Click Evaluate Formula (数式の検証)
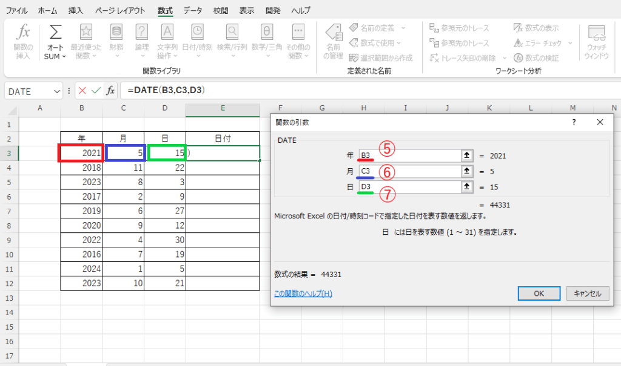 (x=536, y=57)
